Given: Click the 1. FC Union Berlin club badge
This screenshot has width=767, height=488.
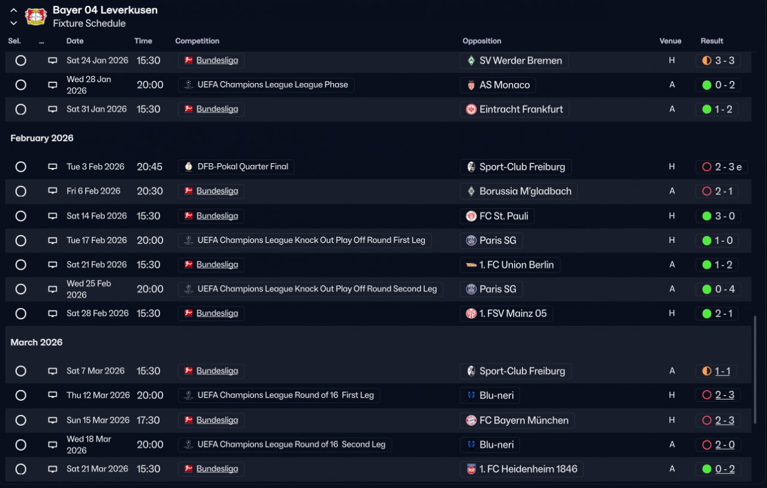Looking at the screenshot, I should pos(472,265).
